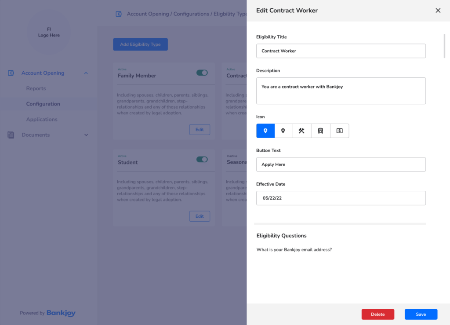Toggle the Family Member eligibility switch
Viewport: 450px width, 325px height.
click(202, 73)
